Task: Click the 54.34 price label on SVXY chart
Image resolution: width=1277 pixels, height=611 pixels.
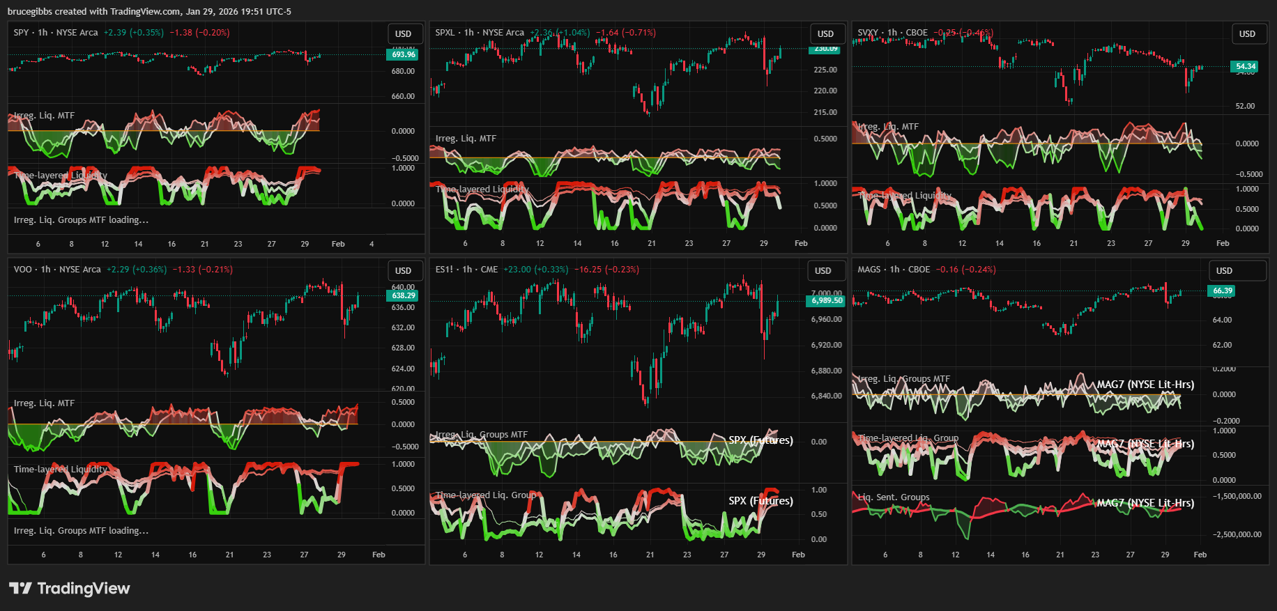Action: [x=1245, y=67]
